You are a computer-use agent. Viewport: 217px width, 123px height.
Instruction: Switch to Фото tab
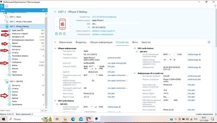135,42
